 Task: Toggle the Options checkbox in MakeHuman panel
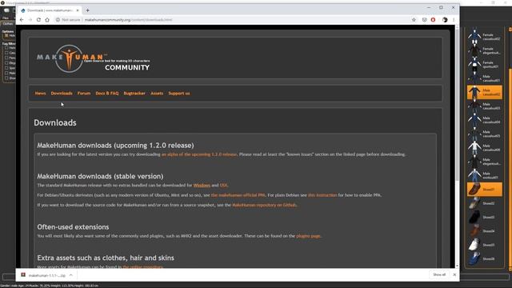tap(6, 35)
